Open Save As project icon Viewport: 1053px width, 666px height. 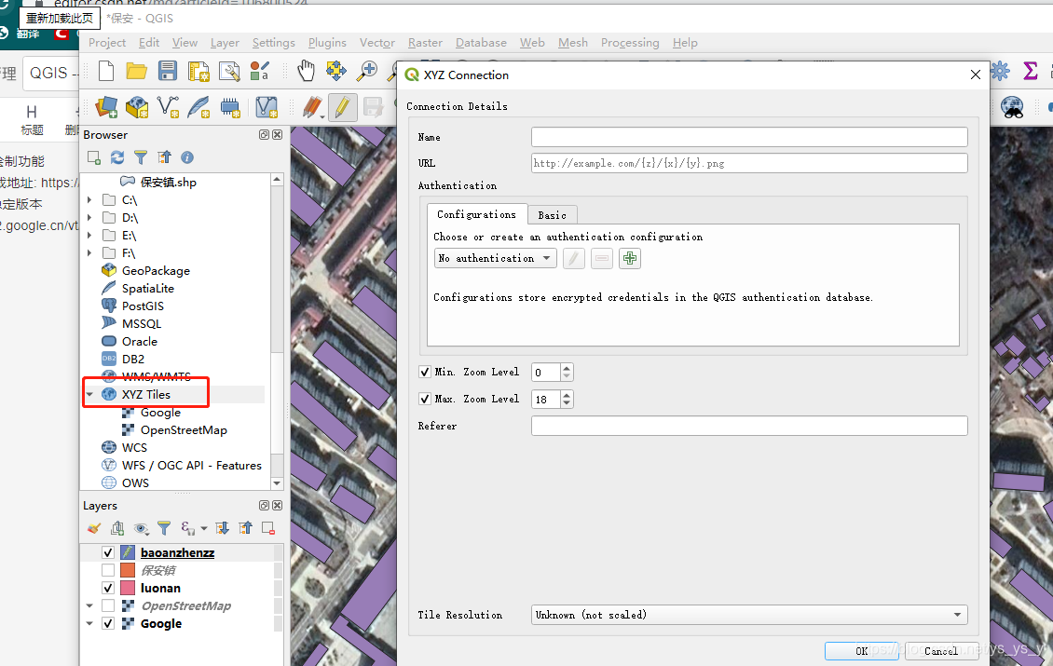pos(198,71)
